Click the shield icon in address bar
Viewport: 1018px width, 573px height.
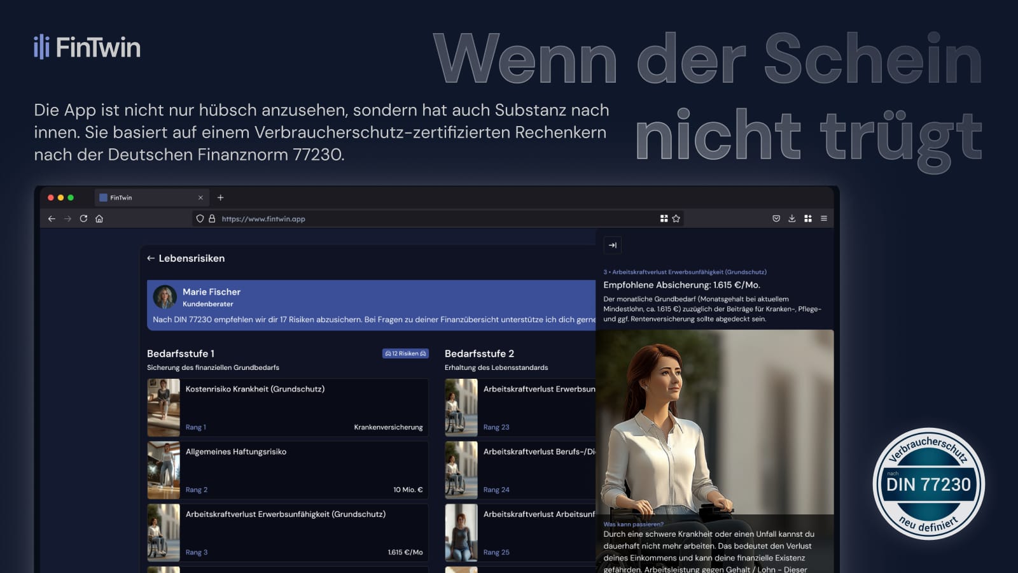[x=200, y=218]
